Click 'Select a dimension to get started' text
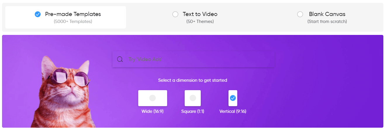 (x=193, y=80)
